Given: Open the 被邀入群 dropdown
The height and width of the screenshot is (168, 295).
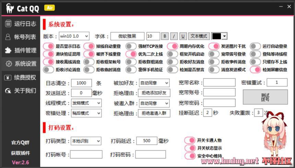Looking at the screenshot, I should pos(154,103).
